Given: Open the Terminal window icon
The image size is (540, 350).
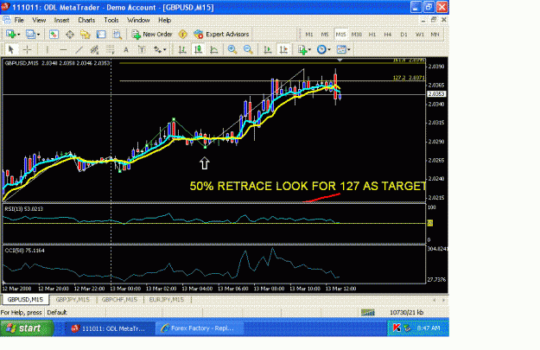Looking at the screenshot, I should tap(101, 34).
